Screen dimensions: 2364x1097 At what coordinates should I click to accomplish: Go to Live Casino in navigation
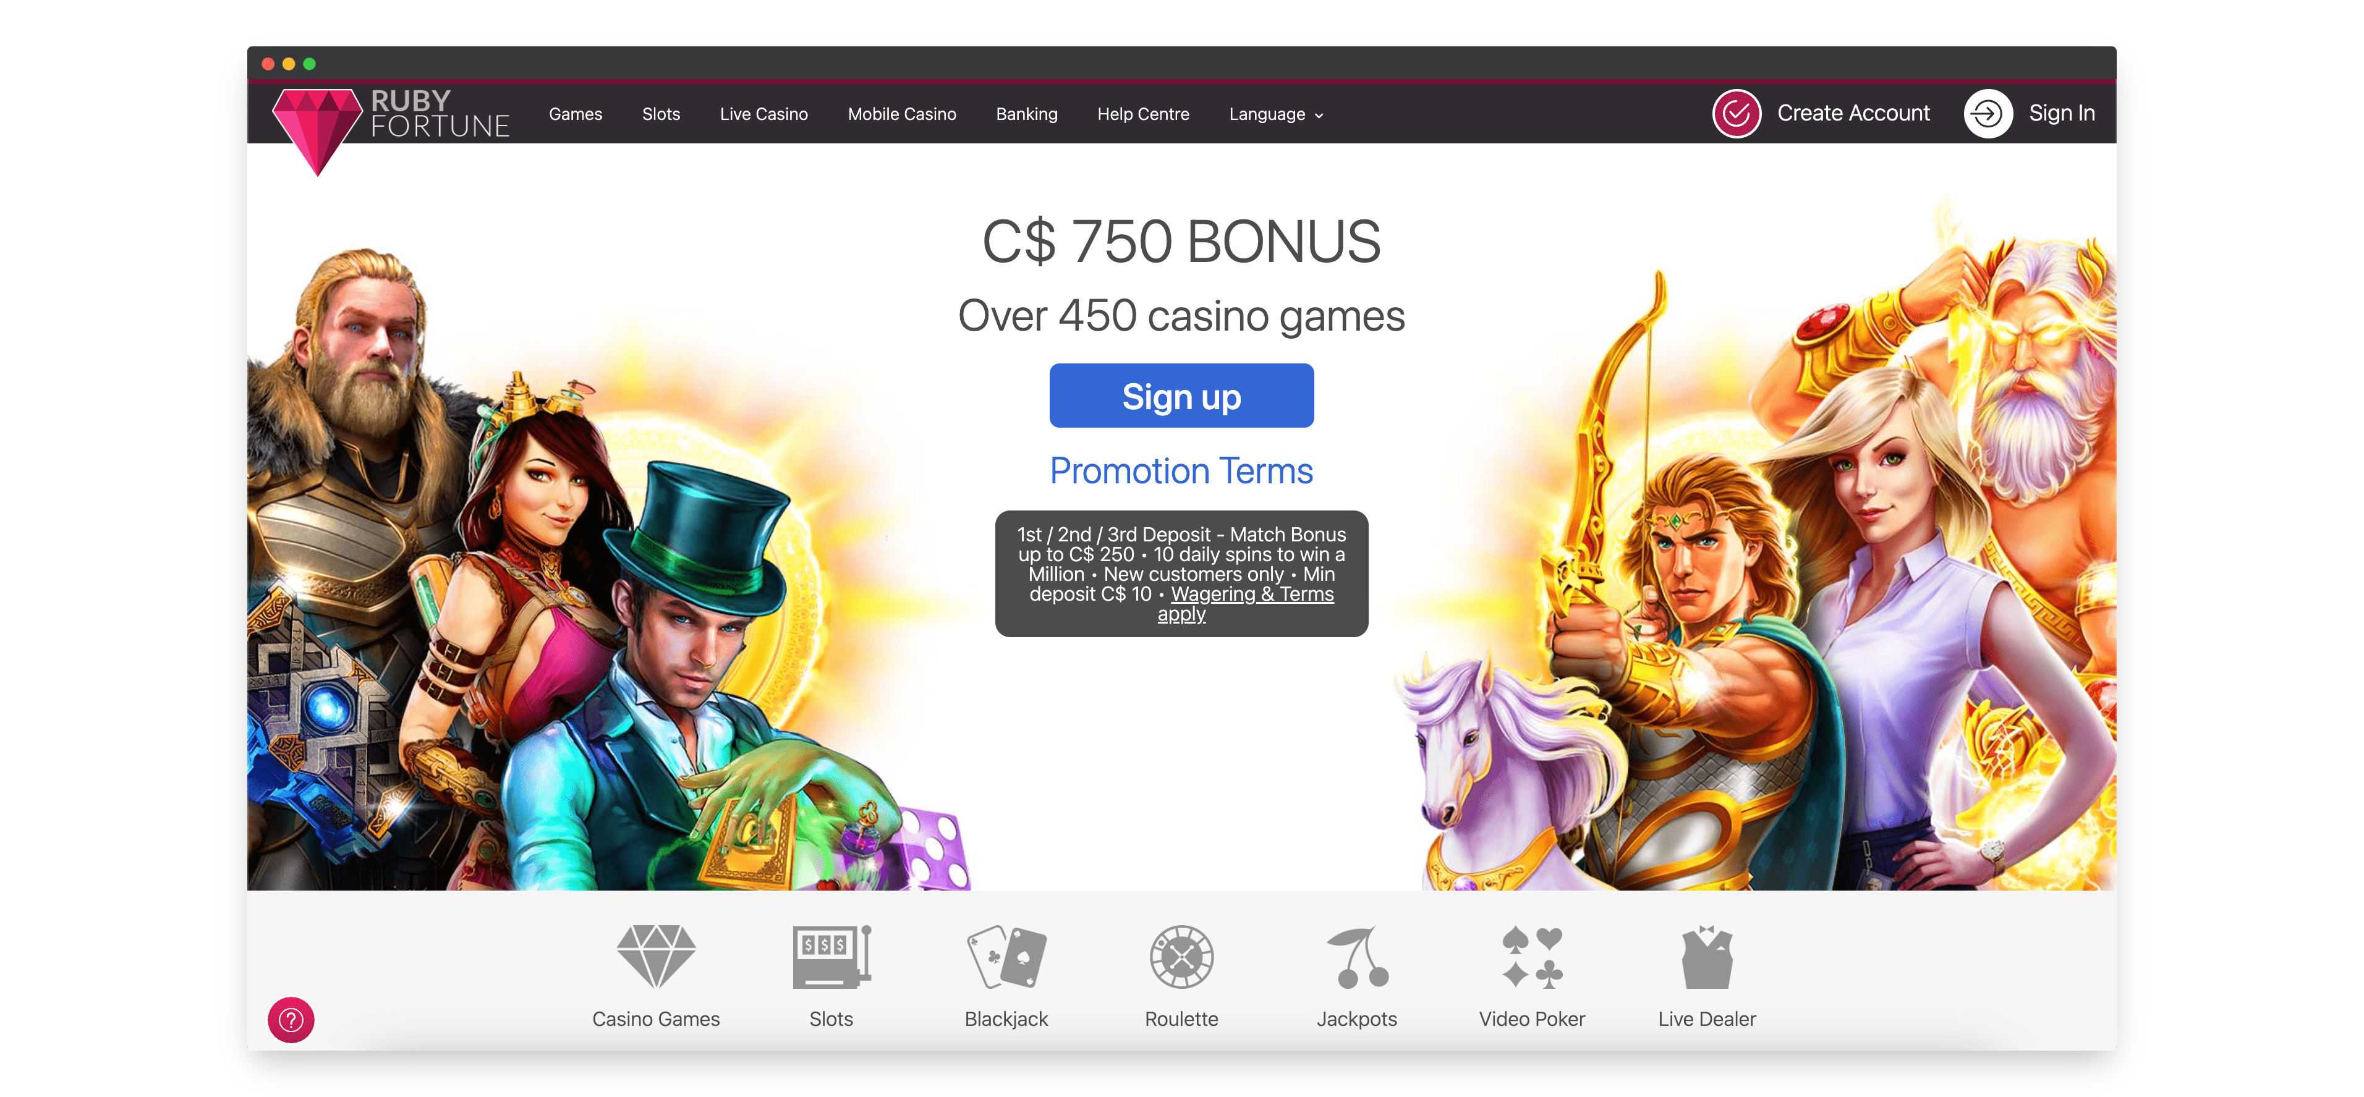click(763, 115)
